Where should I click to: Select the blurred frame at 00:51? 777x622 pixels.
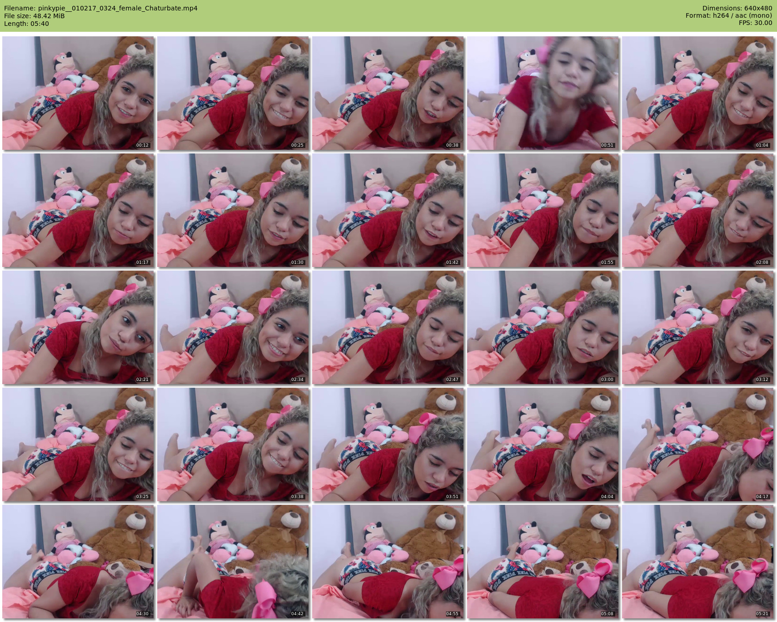(543, 93)
